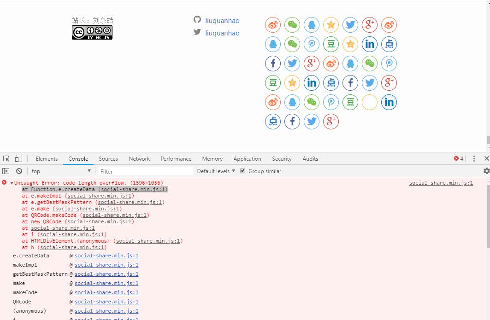
Task: Open the Security tab
Action: (282, 158)
